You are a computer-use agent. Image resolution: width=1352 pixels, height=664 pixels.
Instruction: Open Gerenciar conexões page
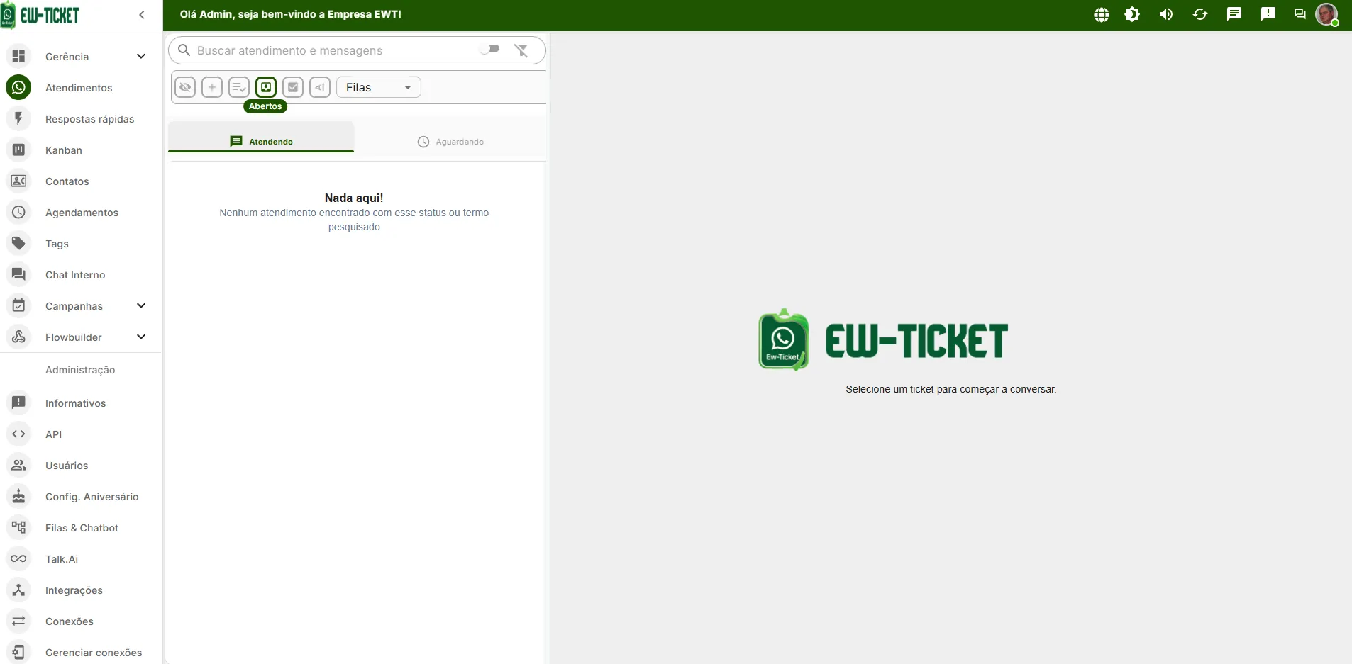tap(81, 653)
